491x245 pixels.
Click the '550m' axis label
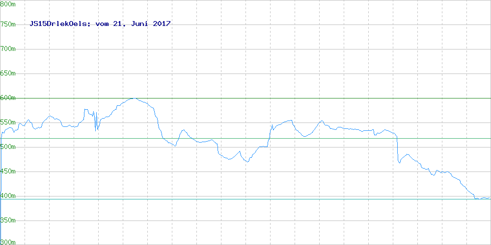(8, 122)
